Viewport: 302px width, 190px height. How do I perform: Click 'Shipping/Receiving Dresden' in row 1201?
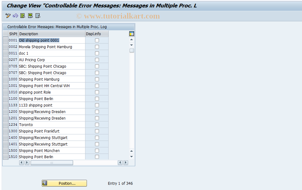(x=52, y=118)
